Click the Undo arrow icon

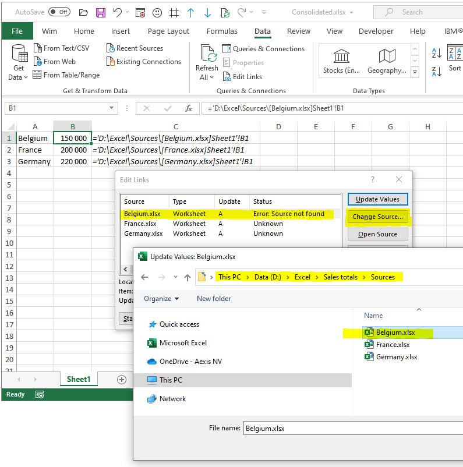[118, 12]
